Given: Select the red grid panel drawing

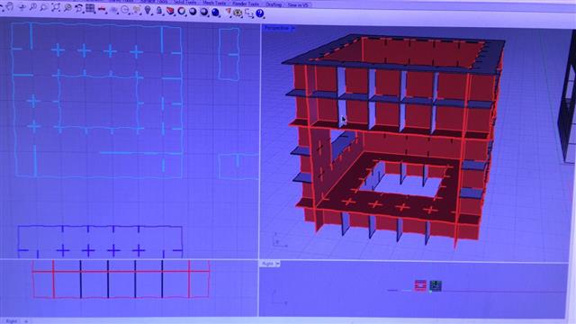Looking at the screenshot, I should [x=121, y=279].
